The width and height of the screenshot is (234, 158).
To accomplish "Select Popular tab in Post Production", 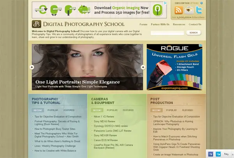I will coord(171,110).
